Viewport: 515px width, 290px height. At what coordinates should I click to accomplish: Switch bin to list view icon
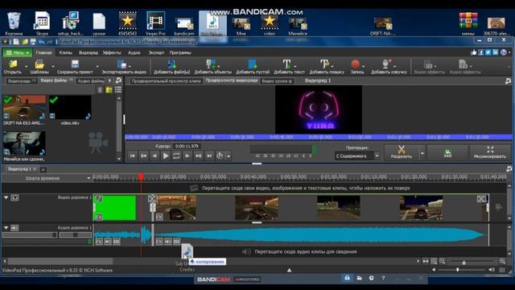[118, 89]
